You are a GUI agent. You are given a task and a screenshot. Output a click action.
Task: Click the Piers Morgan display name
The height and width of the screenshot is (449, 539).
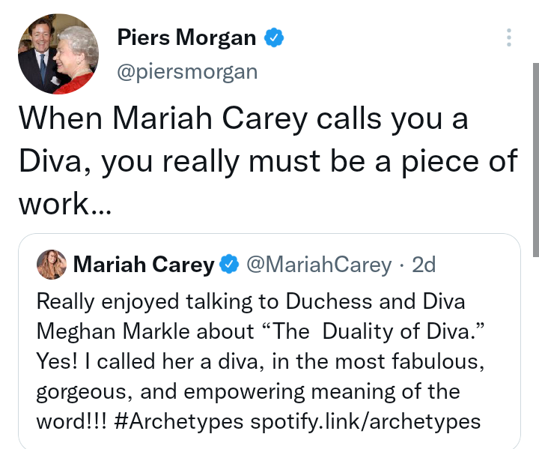tap(186, 37)
